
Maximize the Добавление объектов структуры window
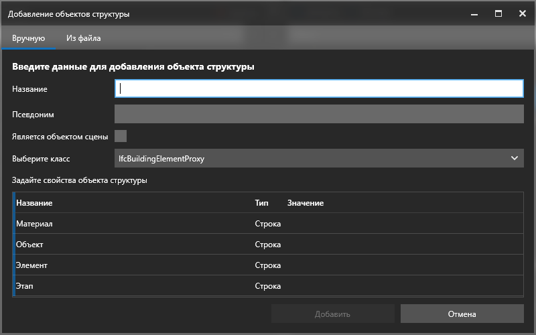click(498, 13)
